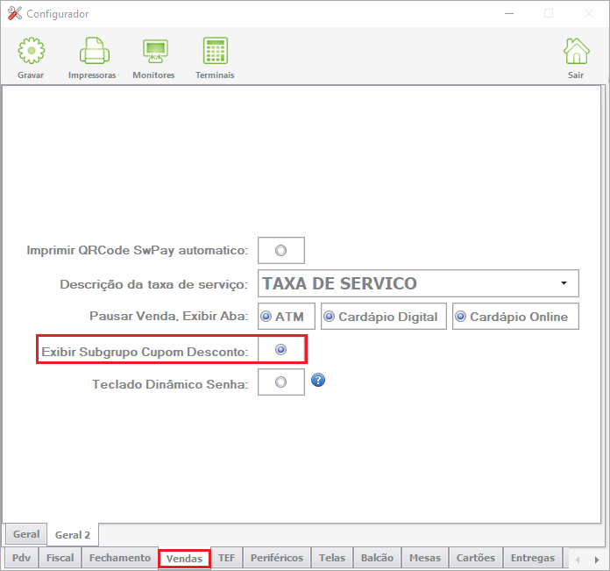
Task: Toggle Exibir Subgrupo Cupom Desconto option
Action: (280, 349)
